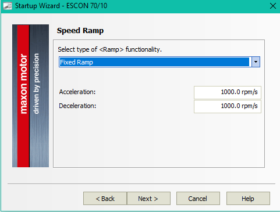Image resolution: width=280 pixels, height=212 pixels.
Task: Open the Ramp type dropdown arrow
Action: click(x=256, y=62)
